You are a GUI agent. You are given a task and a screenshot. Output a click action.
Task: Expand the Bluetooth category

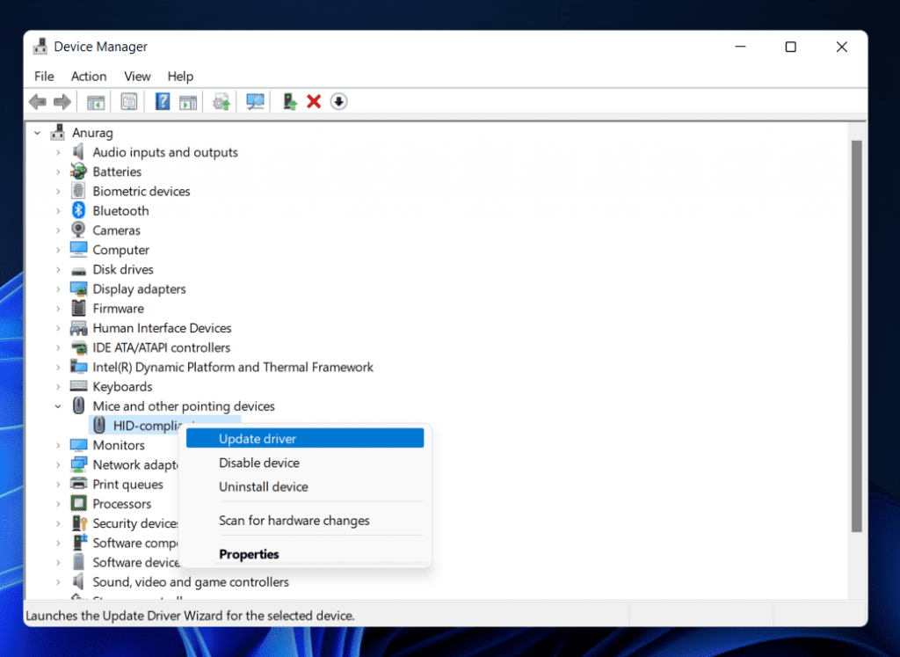[x=59, y=210]
